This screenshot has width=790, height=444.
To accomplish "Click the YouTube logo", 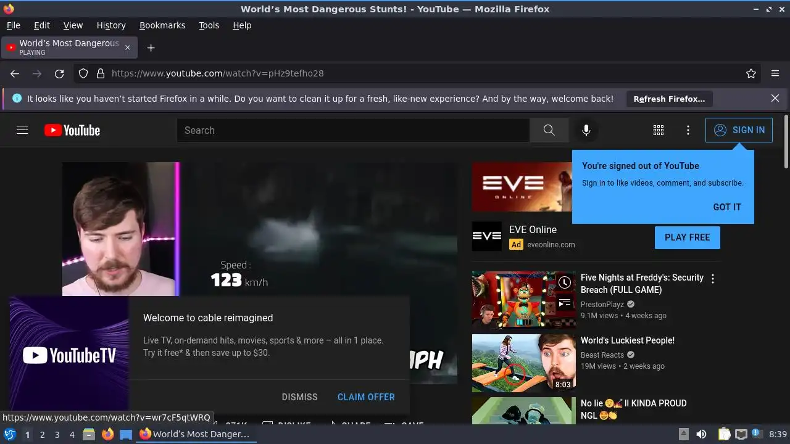I will pos(72,130).
